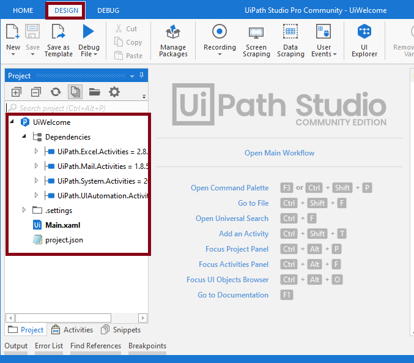Click Open Universal Search link
The height and width of the screenshot is (363, 414).
pos(232,219)
